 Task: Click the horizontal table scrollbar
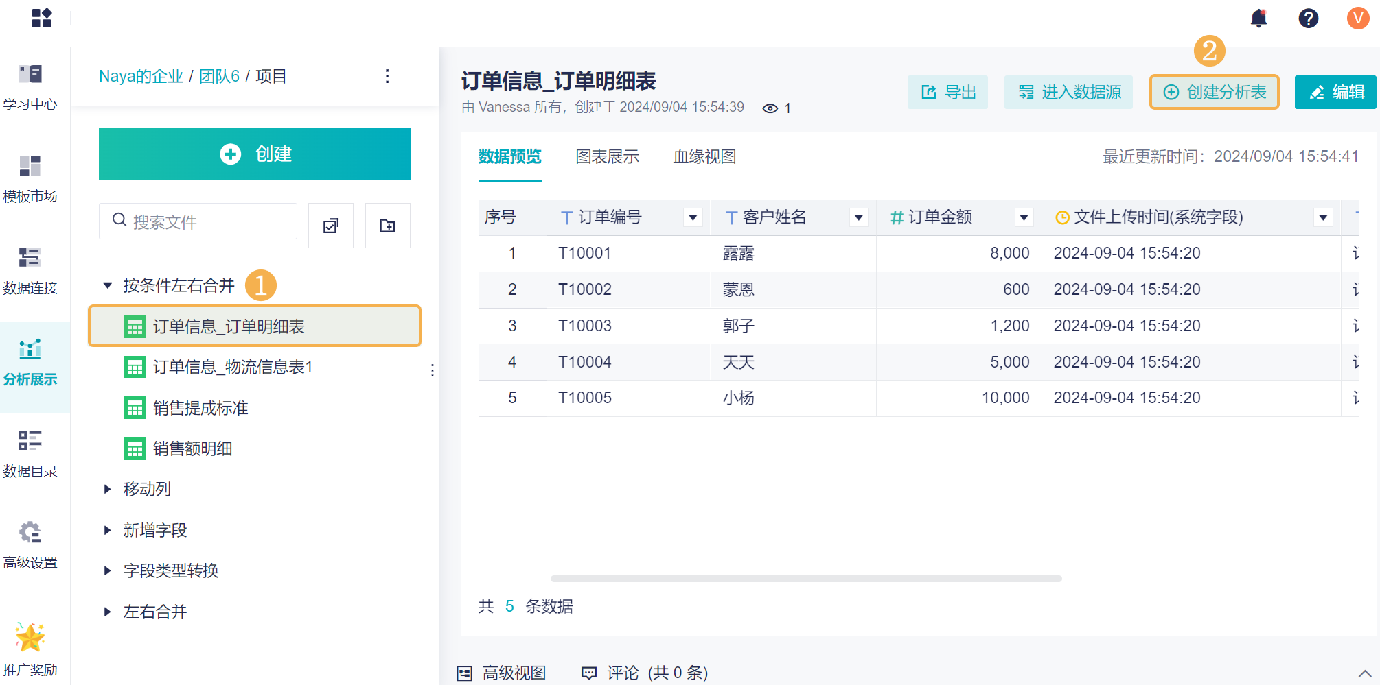point(806,579)
